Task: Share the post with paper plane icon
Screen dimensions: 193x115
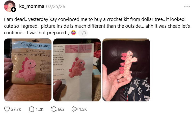Action: coord(75,109)
